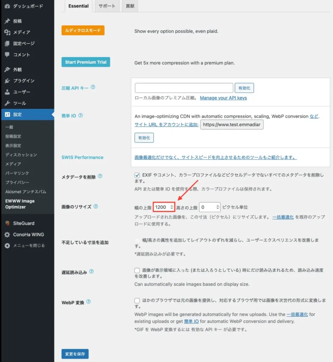This screenshot has height=362, width=333.
Task: Click the 圧縮 API キー label link
Action: coord(75,88)
